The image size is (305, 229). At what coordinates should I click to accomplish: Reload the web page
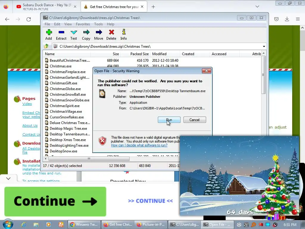click(29, 19)
